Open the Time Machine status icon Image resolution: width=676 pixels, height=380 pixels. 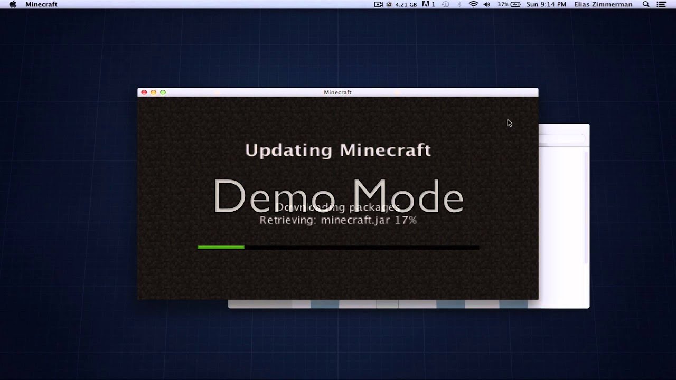445,4
